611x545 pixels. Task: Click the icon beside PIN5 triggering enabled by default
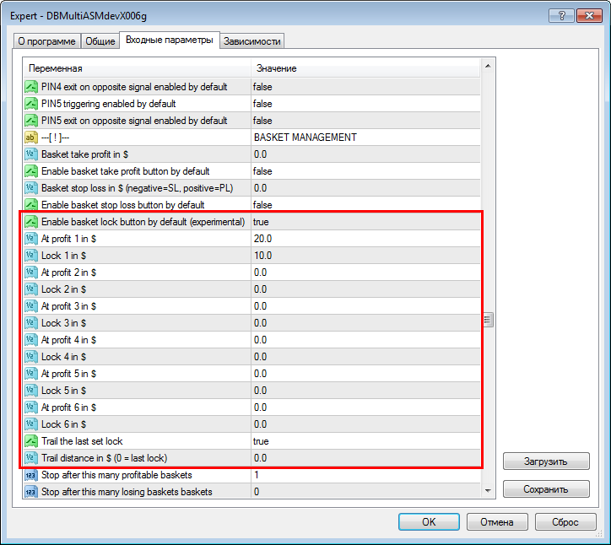pos(31,104)
